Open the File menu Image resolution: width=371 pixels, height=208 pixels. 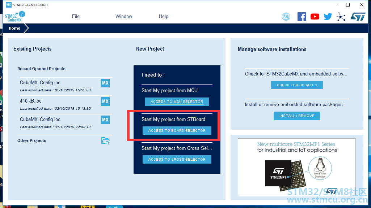tap(76, 17)
